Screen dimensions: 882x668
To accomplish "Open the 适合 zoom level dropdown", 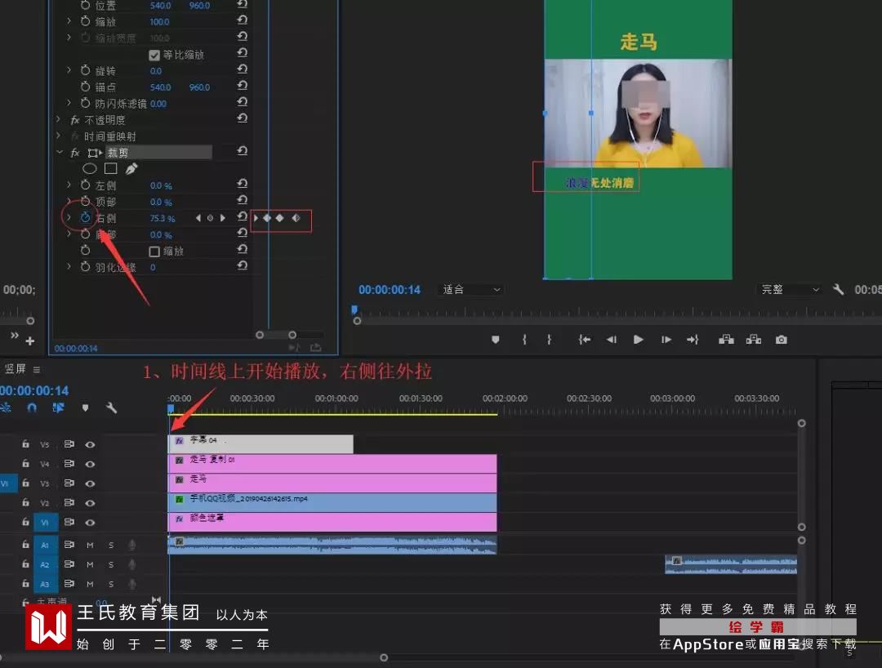I will [x=470, y=290].
